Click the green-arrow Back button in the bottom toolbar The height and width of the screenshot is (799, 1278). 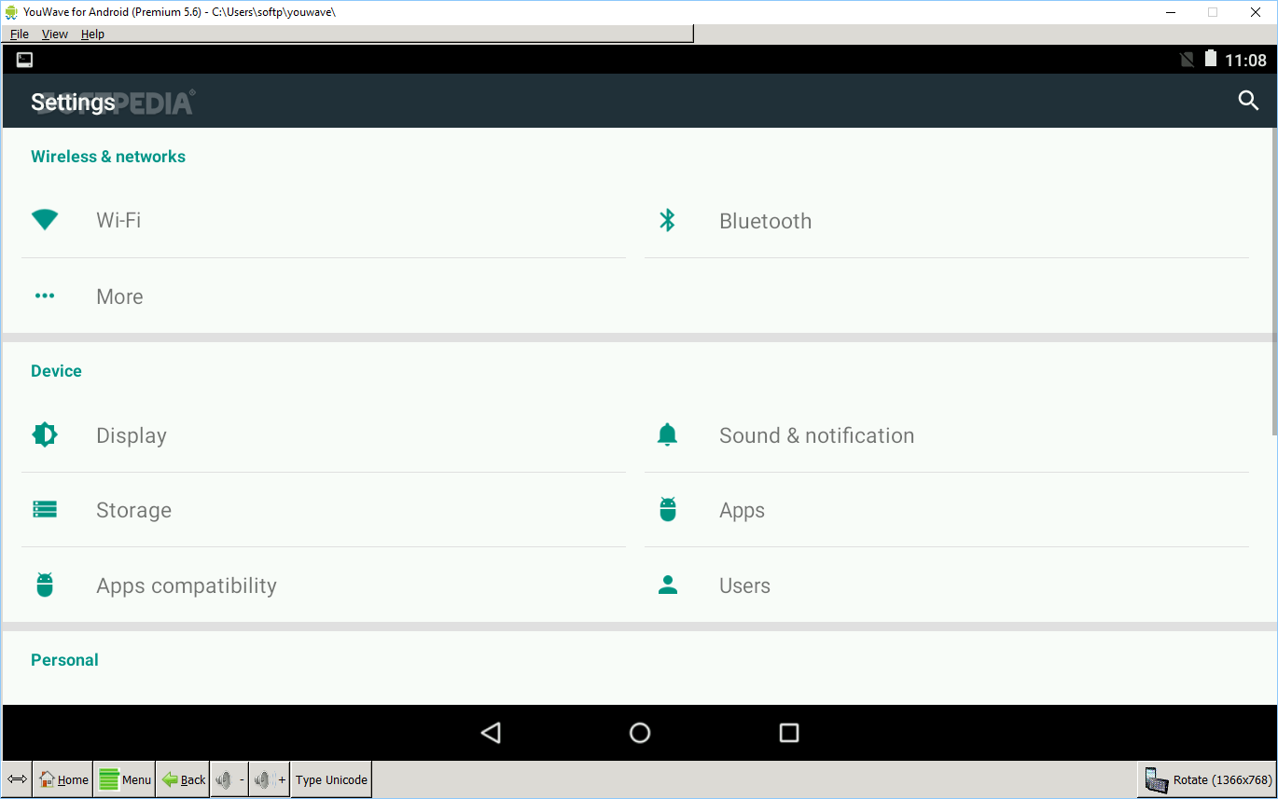[184, 779]
